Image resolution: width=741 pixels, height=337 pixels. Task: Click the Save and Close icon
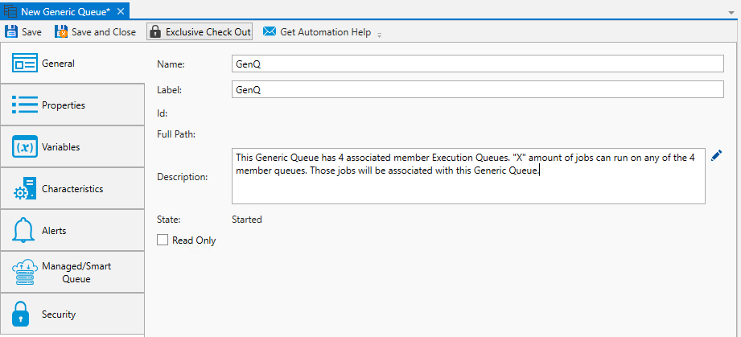click(61, 31)
